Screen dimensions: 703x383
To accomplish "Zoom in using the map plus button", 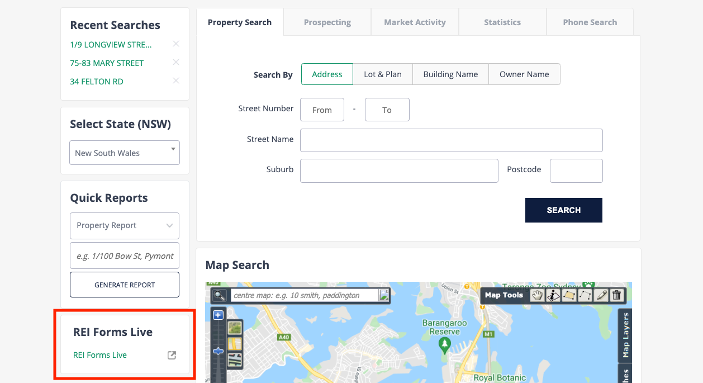I will pyautogui.click(x=217, y=315).
